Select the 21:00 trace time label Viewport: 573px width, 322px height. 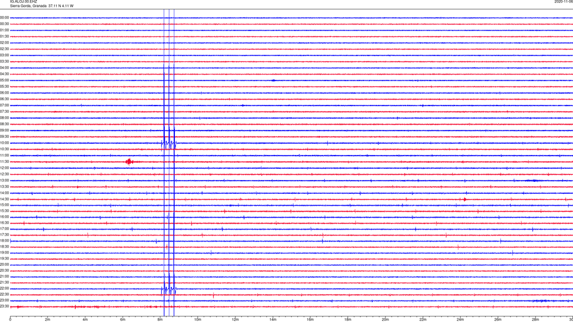point(4,276)
